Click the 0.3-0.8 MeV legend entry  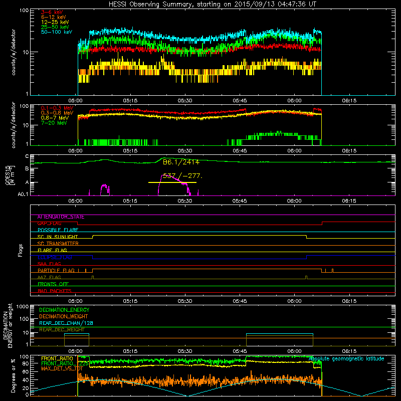pos(57,113)
